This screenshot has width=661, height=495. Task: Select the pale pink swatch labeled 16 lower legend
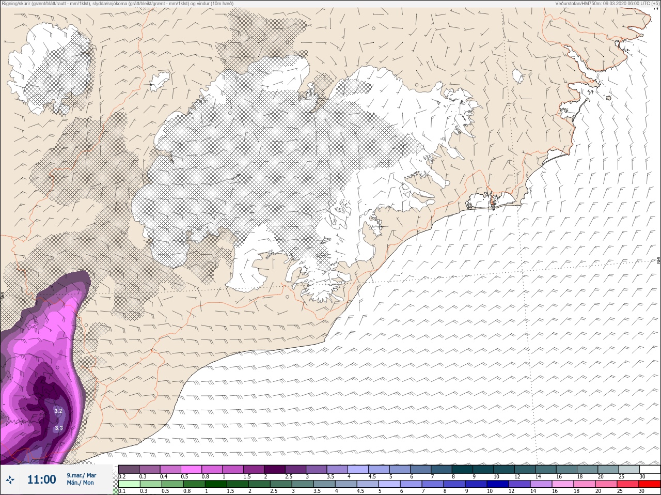pyautogui.click(x=563, y=484)
